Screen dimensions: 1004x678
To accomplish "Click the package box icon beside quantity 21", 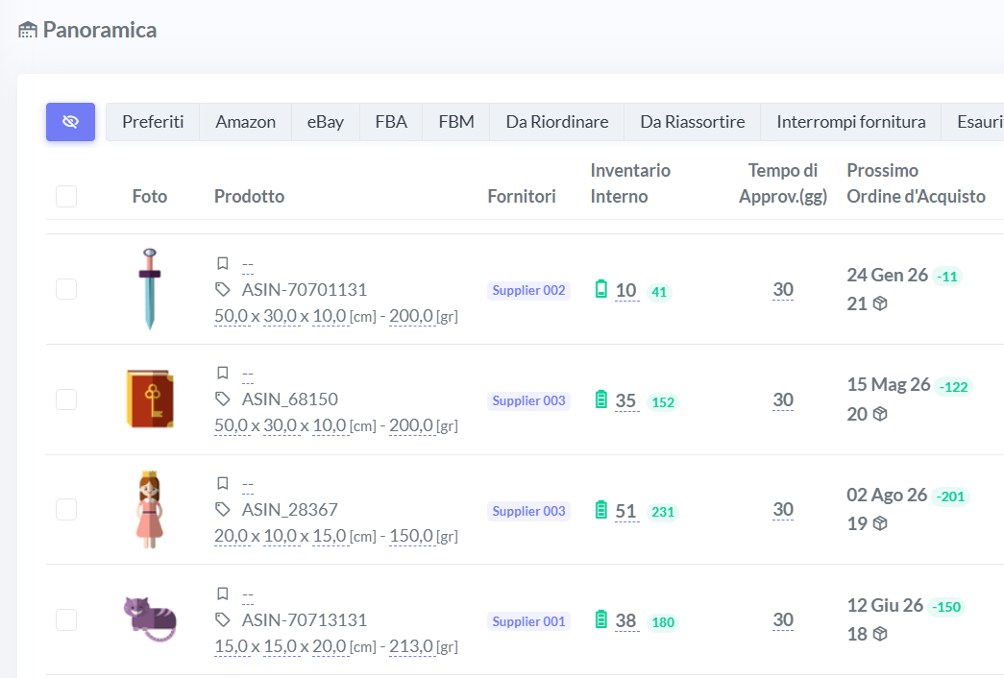I will [x=880, y=303].
